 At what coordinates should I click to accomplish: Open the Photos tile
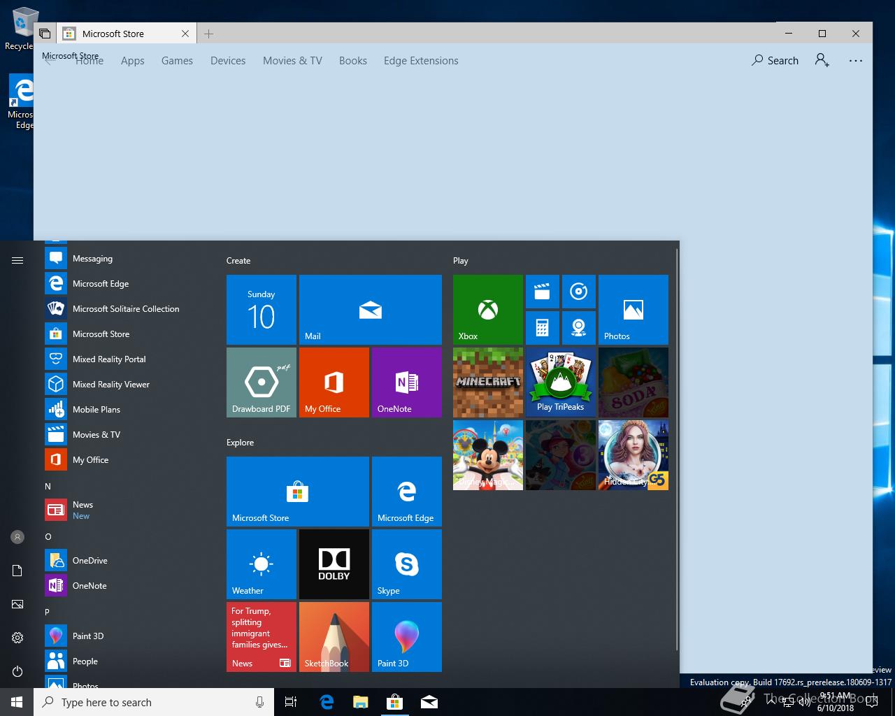point(633,309)
